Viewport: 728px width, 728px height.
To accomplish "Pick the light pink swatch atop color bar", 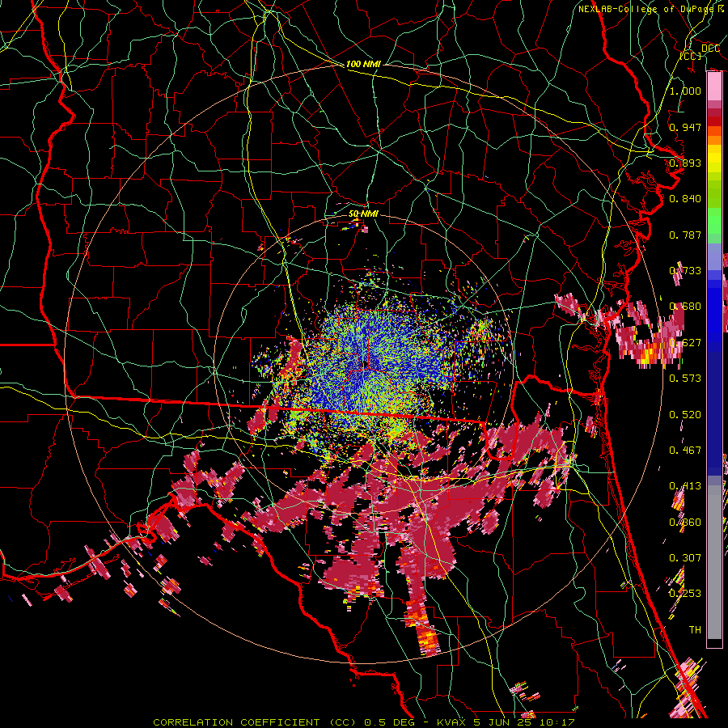I will (714, 87).
